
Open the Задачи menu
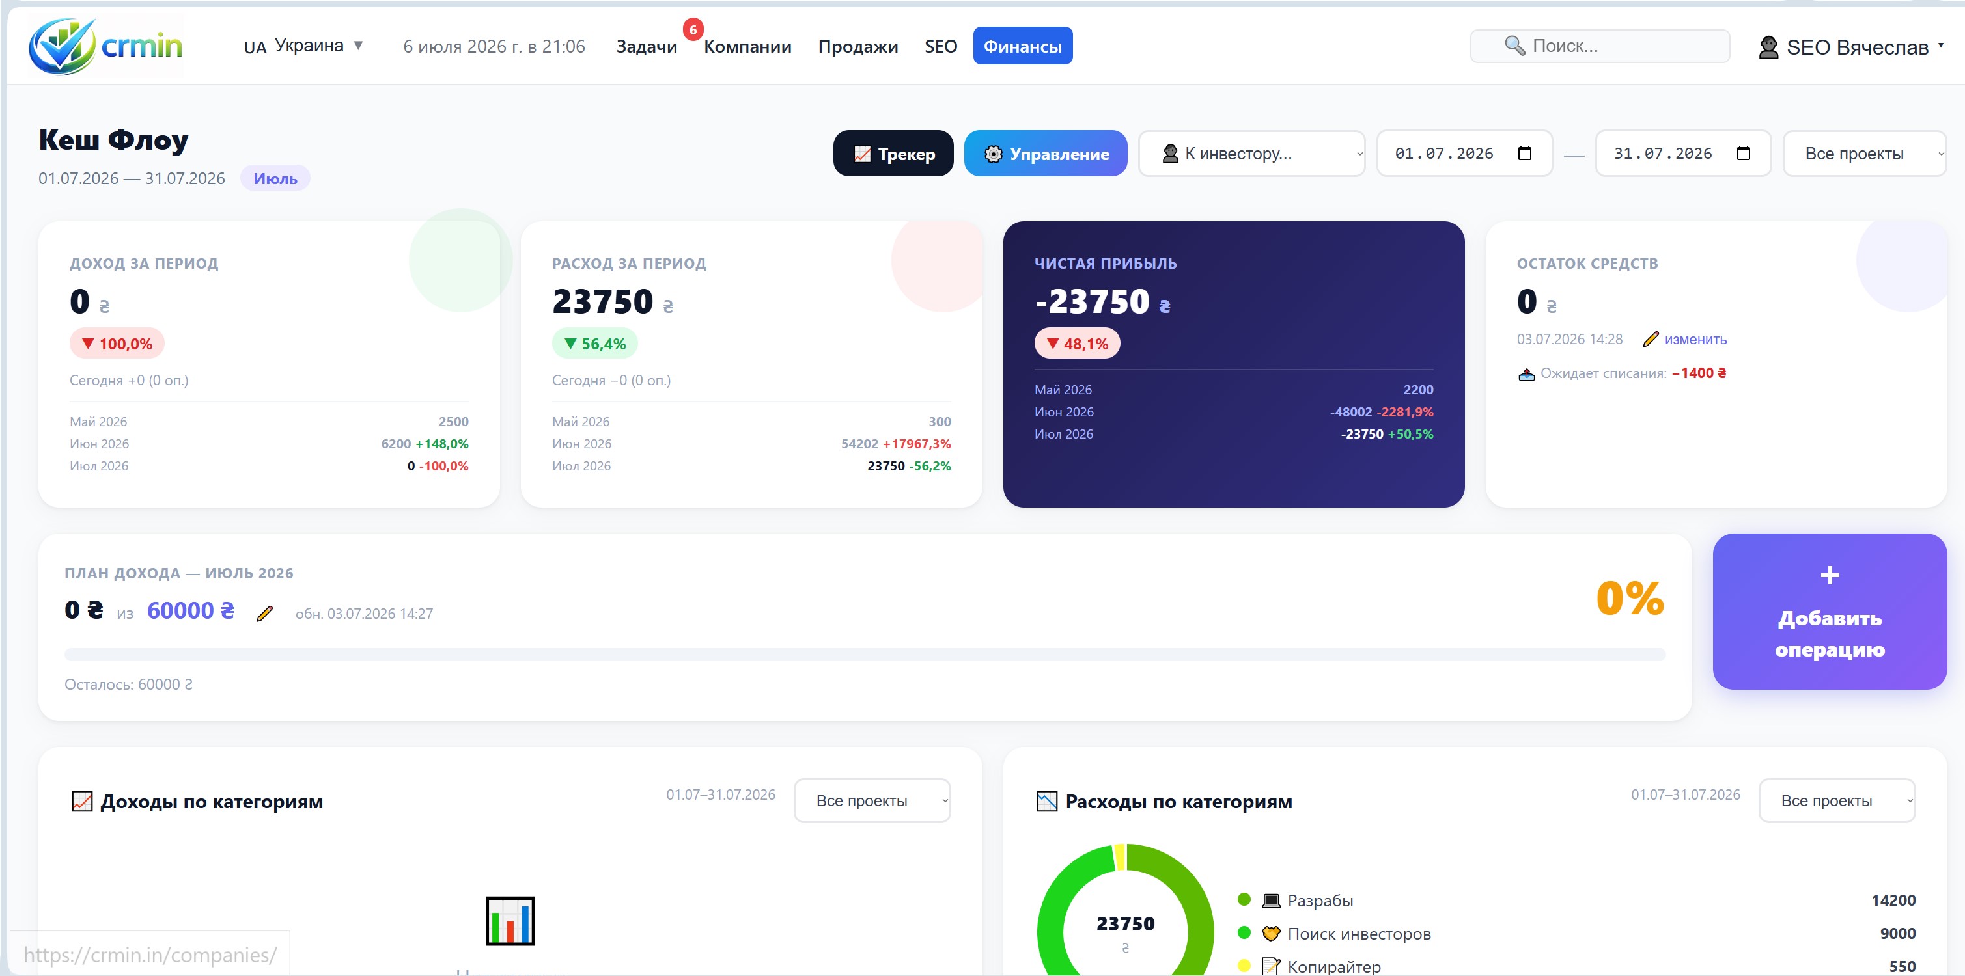pyautogui.click(x=646, y=46)
